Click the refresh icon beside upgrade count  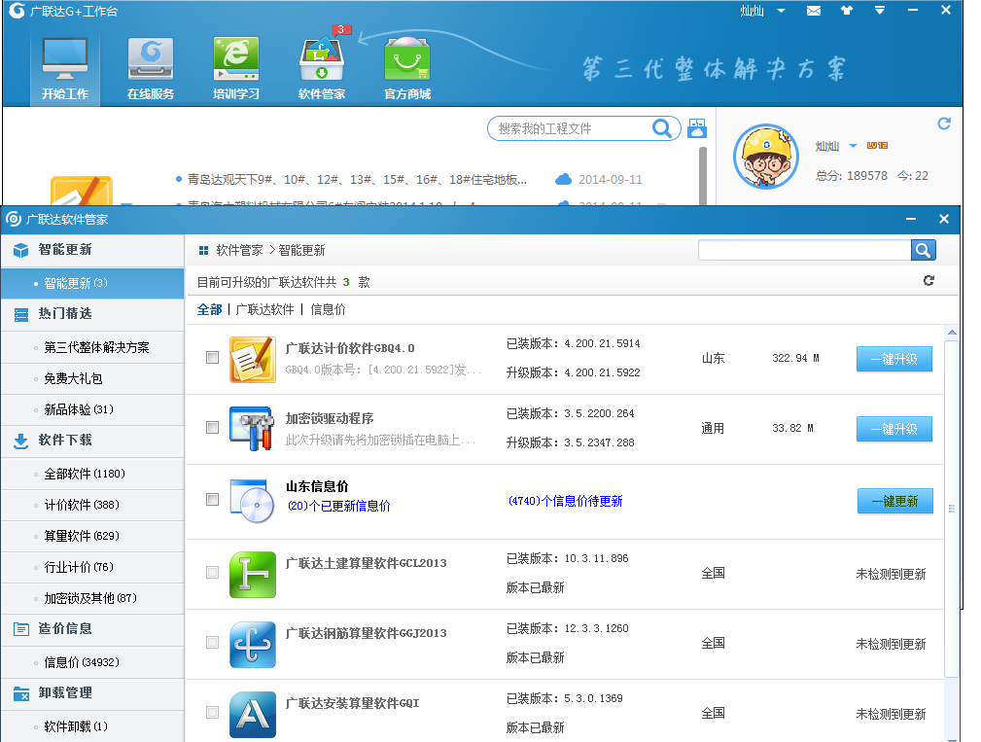pos(928,281)
